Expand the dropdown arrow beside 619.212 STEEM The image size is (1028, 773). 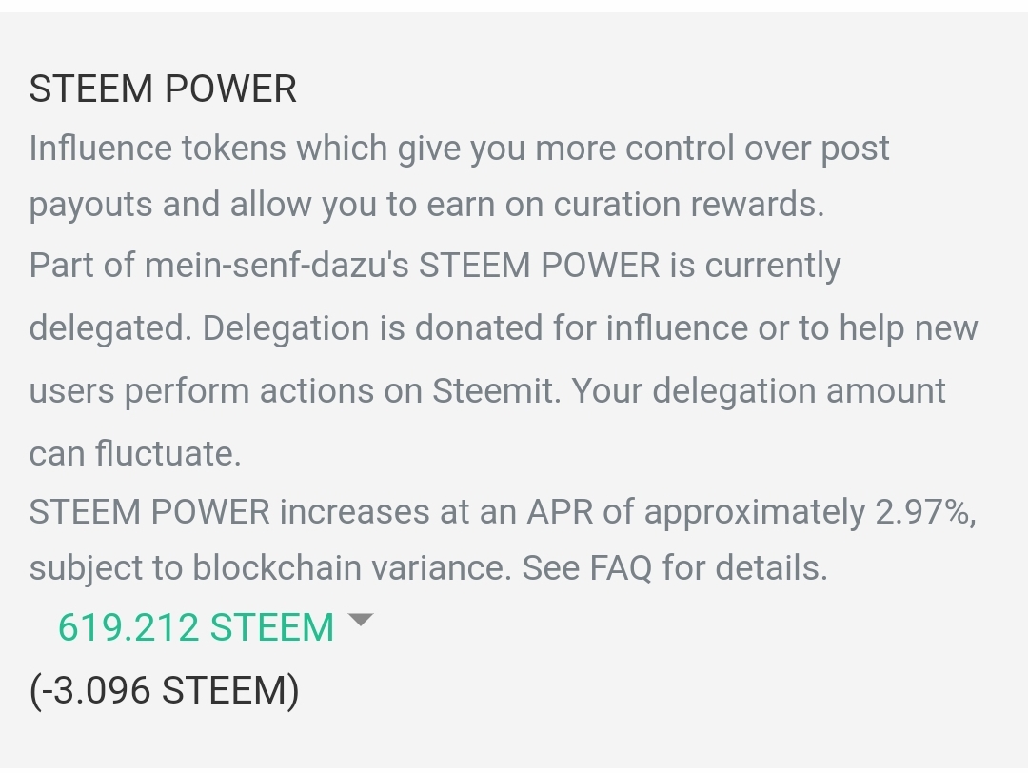[361, 621]
